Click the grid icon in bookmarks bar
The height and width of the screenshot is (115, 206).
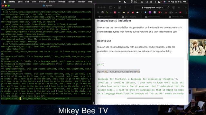[x=98, y=12]
